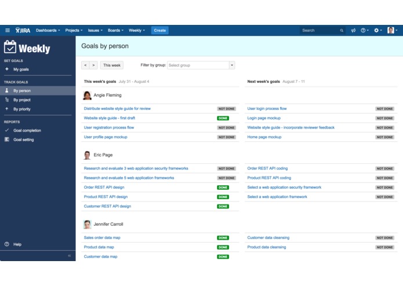
Task: Open the Issues dropdown menu
Action: click(95, 30)
